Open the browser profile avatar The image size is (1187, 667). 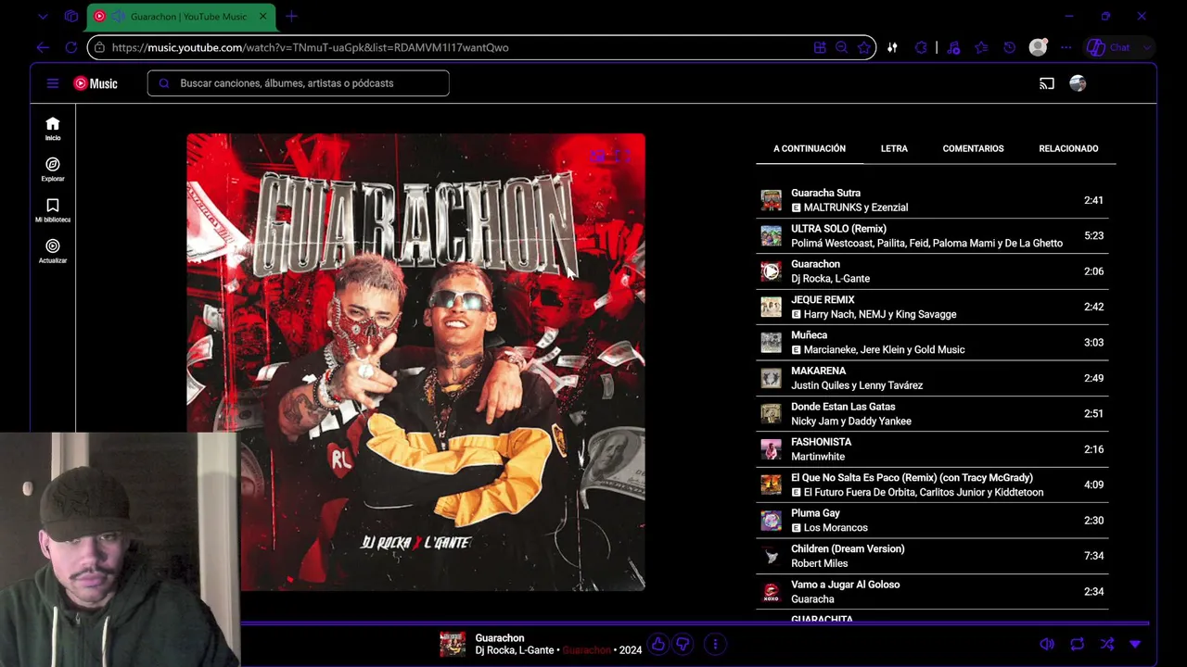[x=1038, y=47]
